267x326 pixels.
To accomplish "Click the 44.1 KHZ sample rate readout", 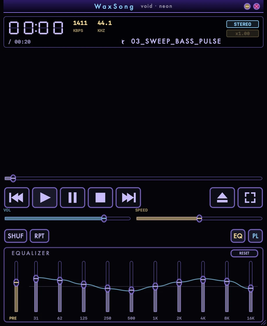I will tap(105, 26).
